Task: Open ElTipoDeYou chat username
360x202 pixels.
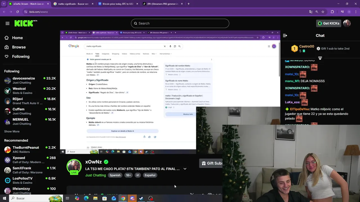Action: point(300,109)
